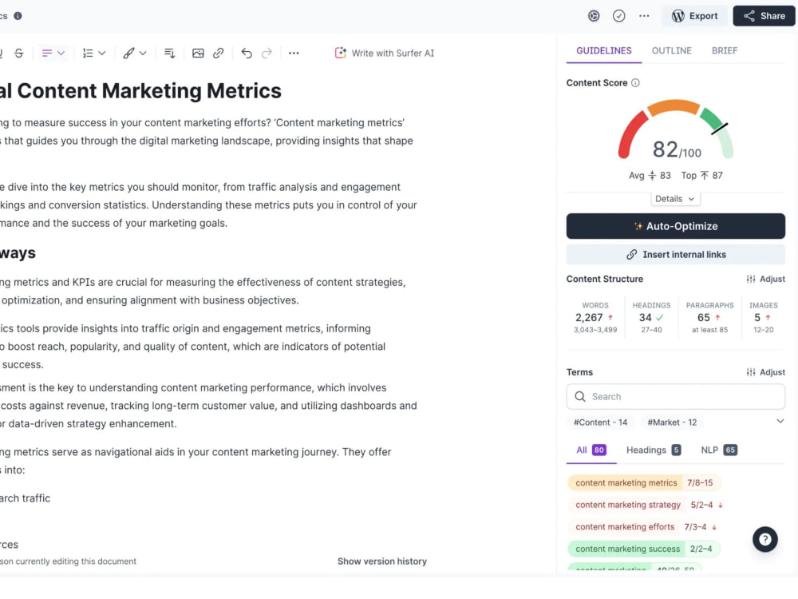Click Show version history
798x599 pixels.
[382, 561]
